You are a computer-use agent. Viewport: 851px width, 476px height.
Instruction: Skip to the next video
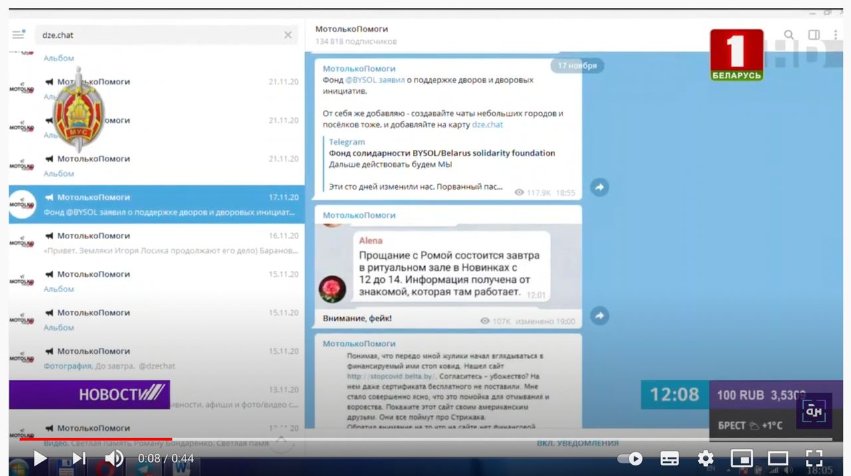(x=78, y=458)
